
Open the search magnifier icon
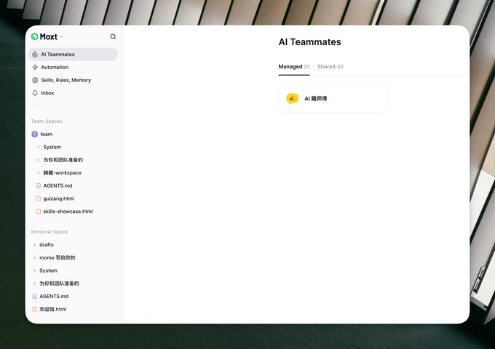click(x=113, y=36)
